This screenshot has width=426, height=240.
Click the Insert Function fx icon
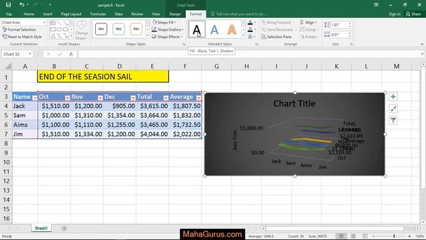click(x=71, y=54)
